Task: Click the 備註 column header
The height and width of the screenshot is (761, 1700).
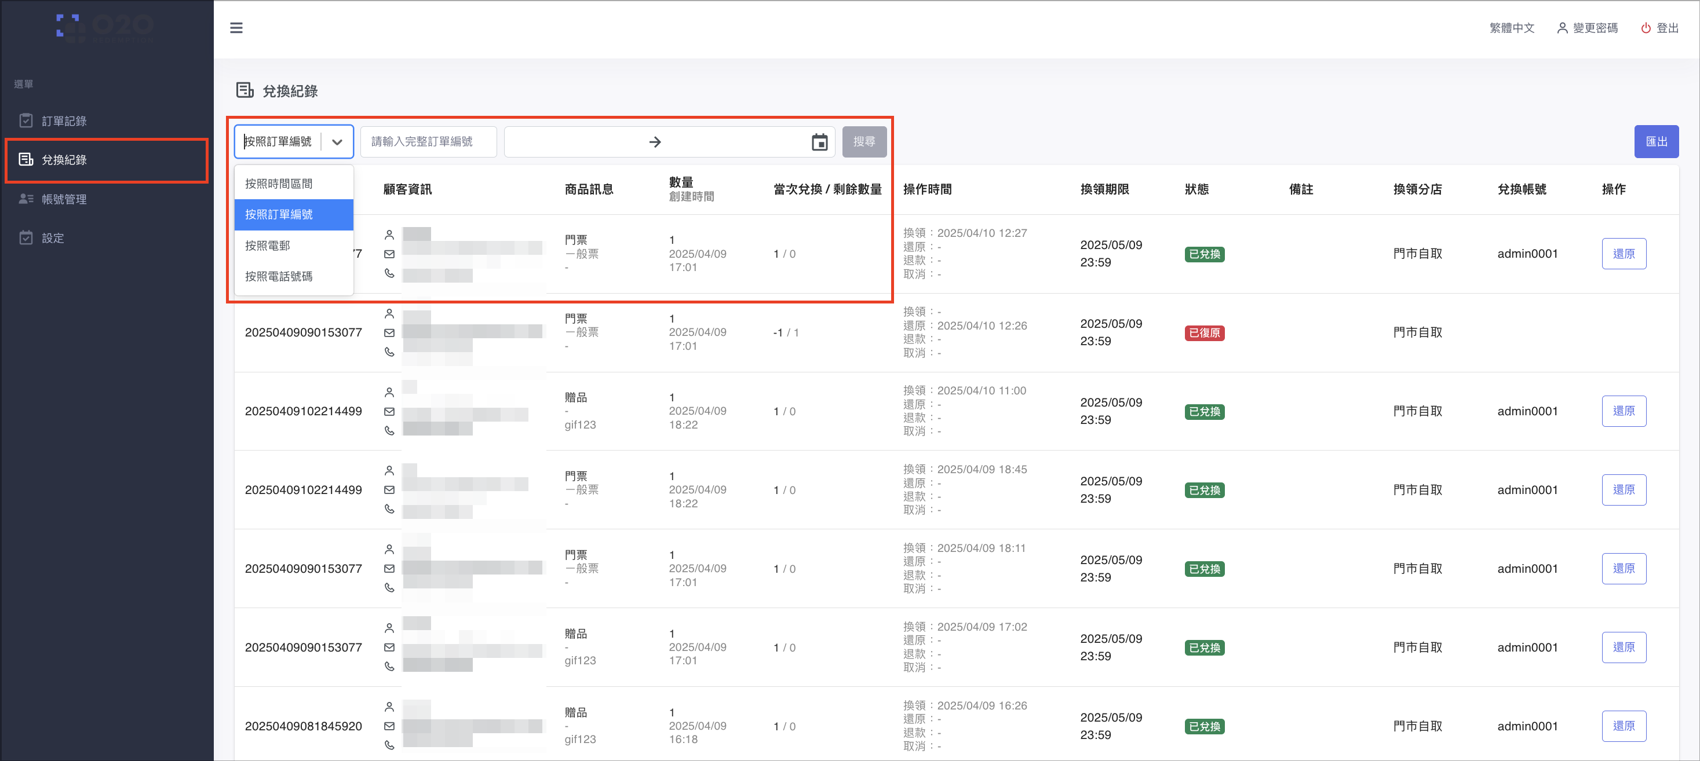Action: [x=1301, y=189]
